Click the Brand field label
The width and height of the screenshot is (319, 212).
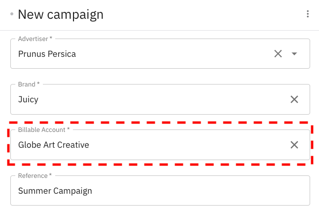27,84
